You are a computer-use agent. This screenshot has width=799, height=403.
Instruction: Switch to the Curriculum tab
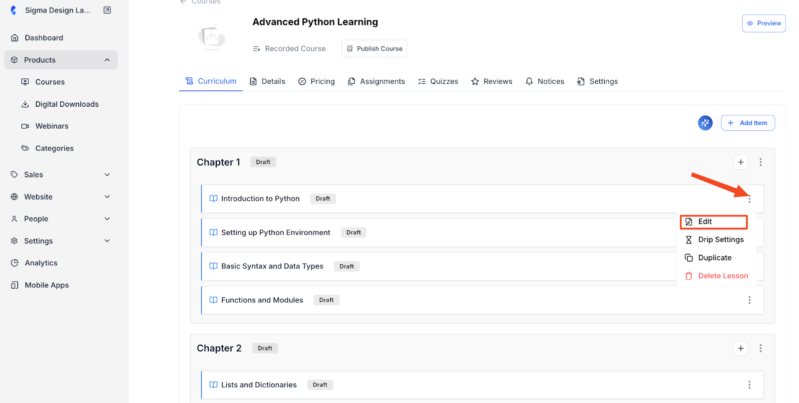(211, 81)
